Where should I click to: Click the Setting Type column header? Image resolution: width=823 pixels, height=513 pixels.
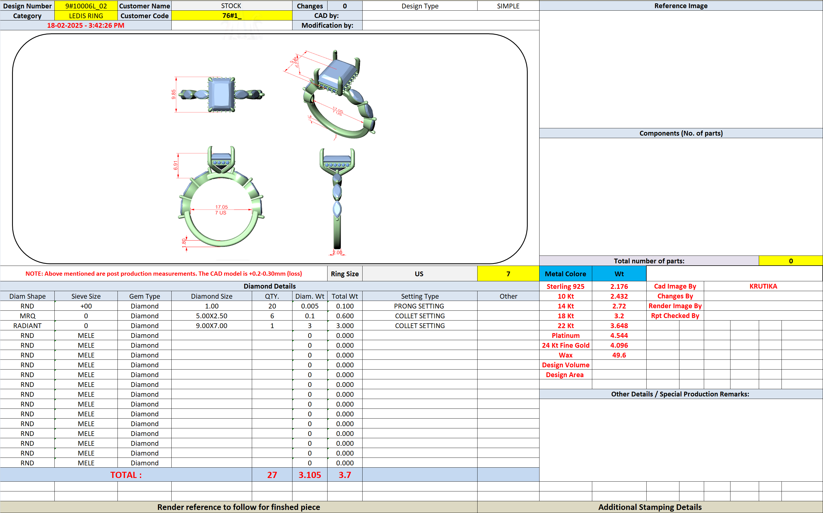pos(420,296)
